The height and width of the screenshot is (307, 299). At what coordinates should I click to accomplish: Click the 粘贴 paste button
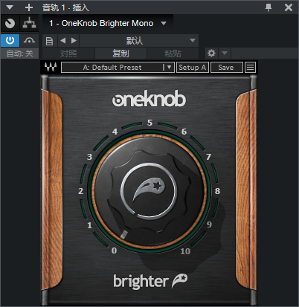tap(173, 54)
